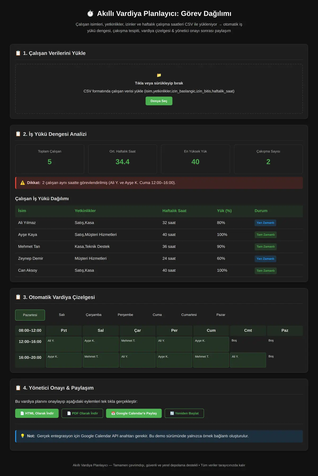Click the Boş cell under Cmt at 12:00–16:00
The width and height of the screenshot is (318, 476).
(x=248, y=344)
